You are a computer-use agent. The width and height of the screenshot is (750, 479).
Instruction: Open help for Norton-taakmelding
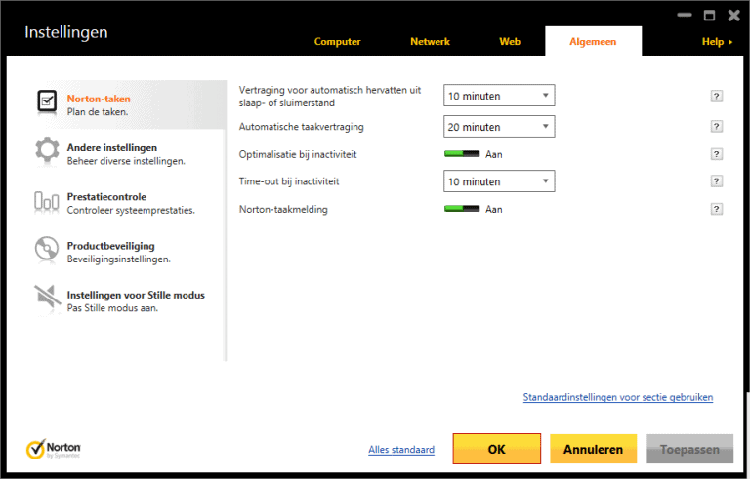[716, 209]
